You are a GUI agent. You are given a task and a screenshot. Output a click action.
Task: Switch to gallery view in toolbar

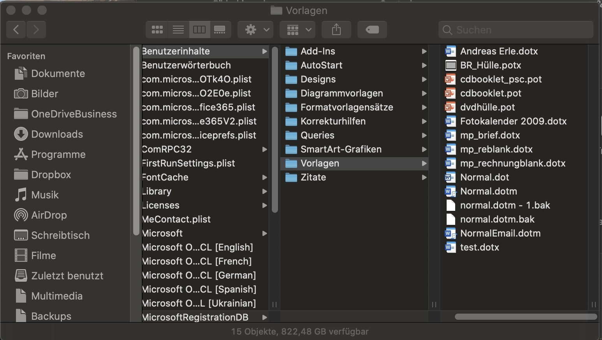pos(220,30)
